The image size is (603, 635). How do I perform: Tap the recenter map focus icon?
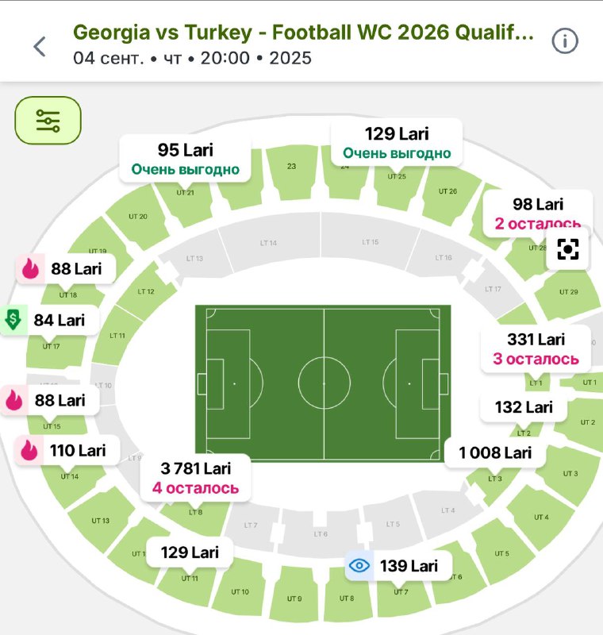coord(567,249)
